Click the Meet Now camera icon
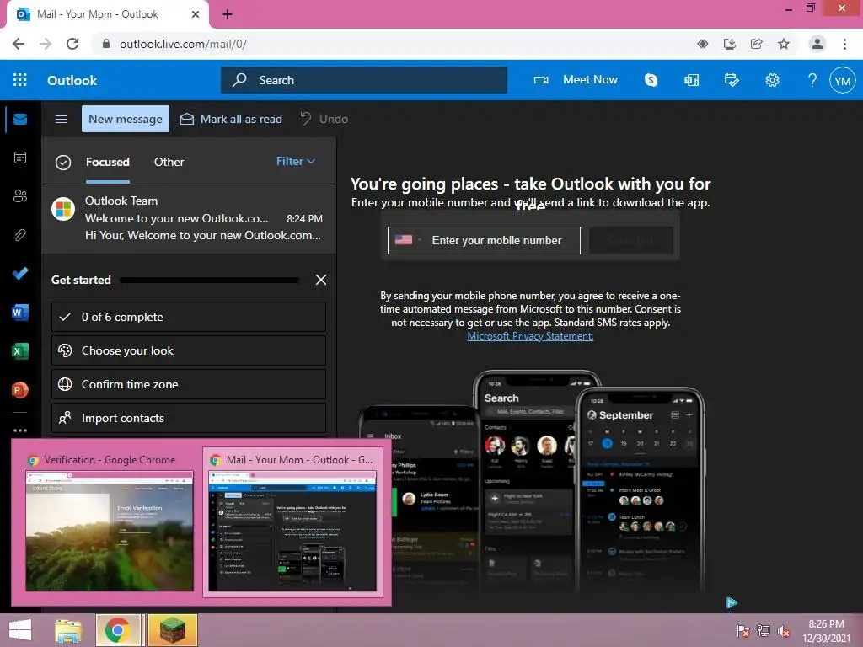 541,80
